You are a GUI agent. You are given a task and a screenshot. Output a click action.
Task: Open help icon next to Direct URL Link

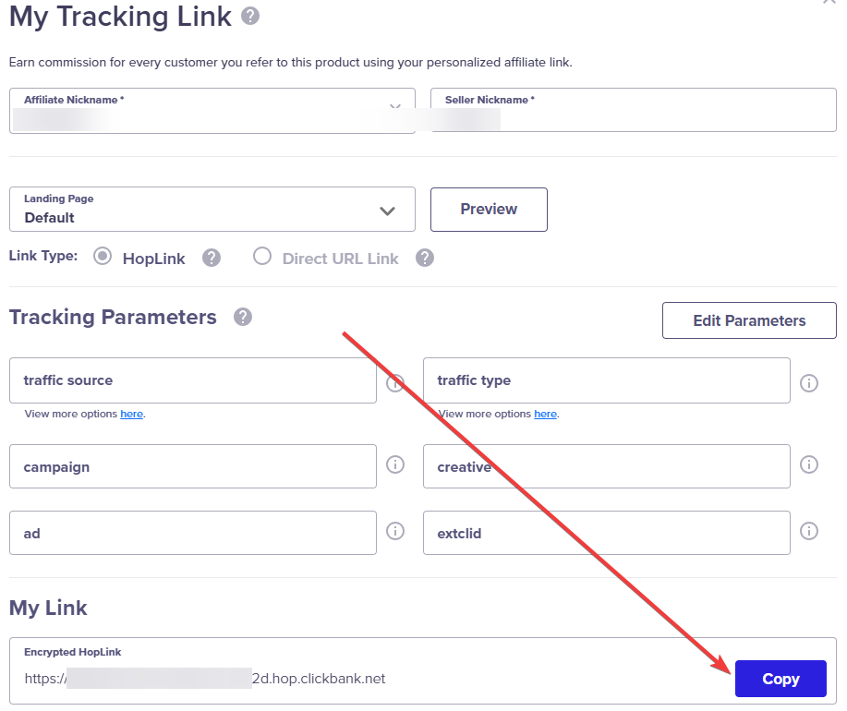[x=425, y=258]
